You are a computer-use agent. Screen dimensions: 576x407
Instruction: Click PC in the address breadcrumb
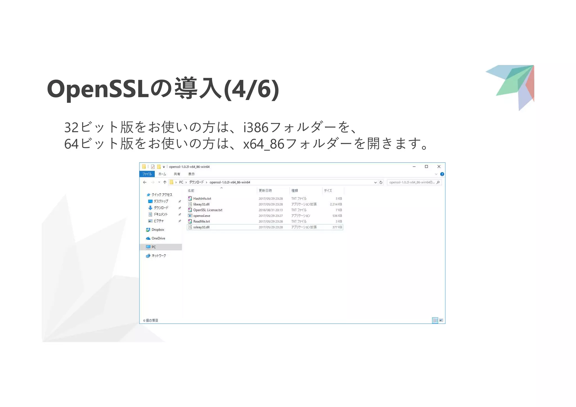tap(181, 182)
